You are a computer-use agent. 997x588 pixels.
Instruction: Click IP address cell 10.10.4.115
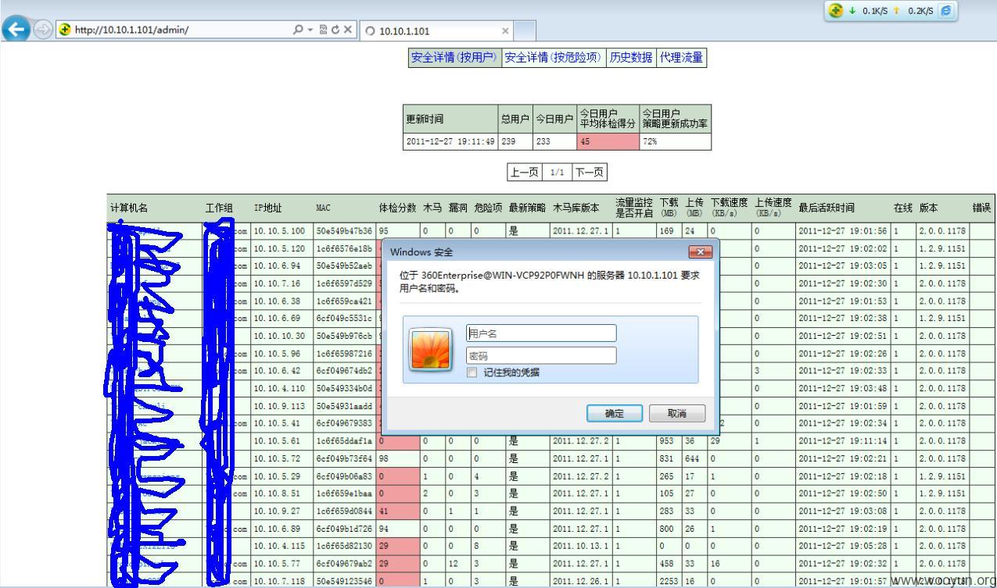coord(282,545)
